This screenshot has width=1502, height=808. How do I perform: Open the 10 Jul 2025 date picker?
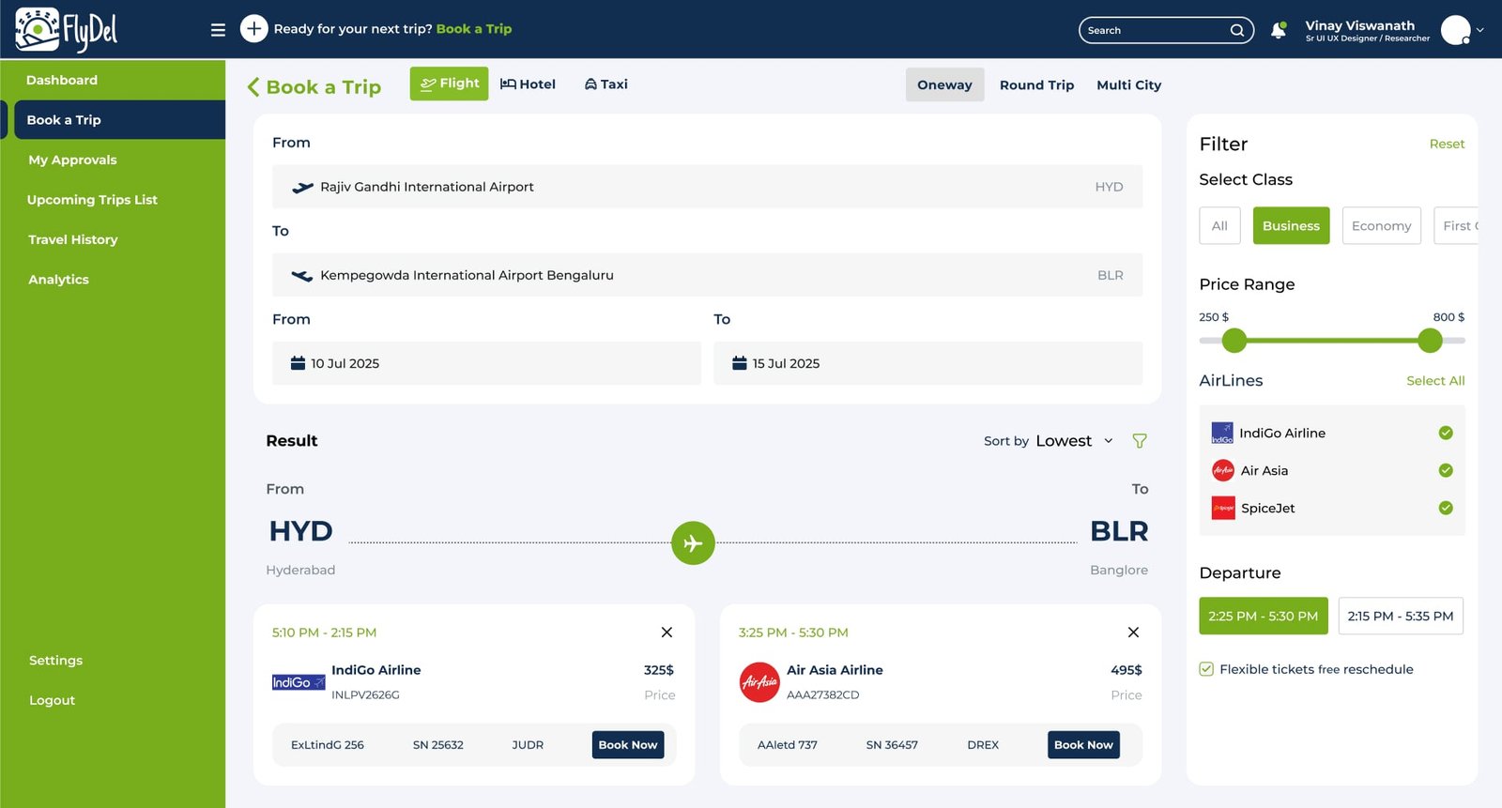(486, 363)
